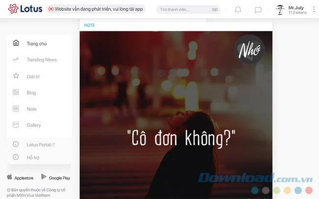Click the Lotus flower logo

pos(13,9)
